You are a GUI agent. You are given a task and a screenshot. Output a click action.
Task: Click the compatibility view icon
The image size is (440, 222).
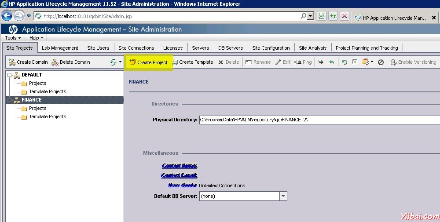click(322, 16)
